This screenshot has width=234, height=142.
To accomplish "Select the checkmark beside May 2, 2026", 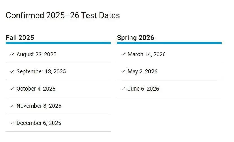I will (x=123, y=71).
